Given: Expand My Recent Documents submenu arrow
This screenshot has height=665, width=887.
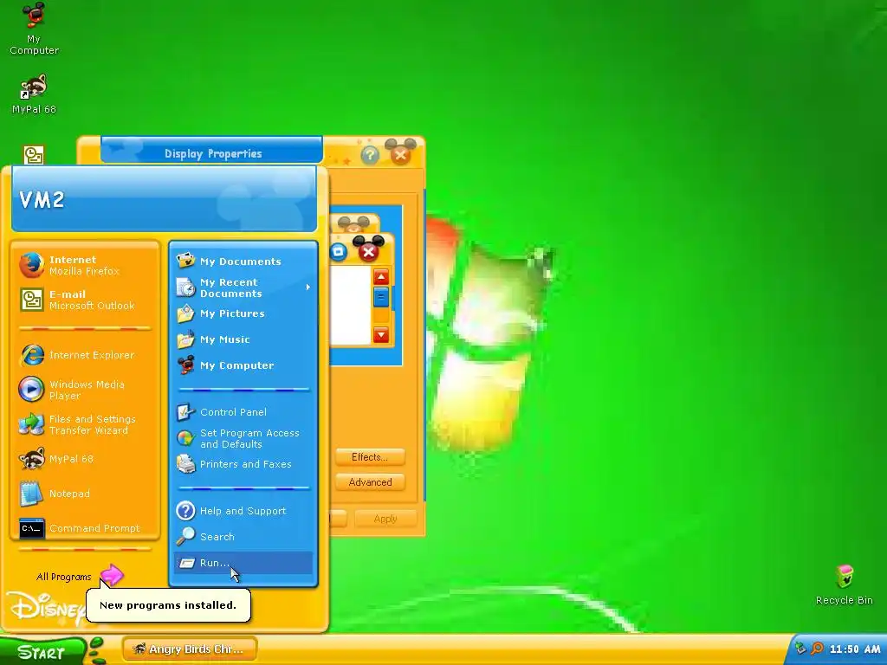Looking at the screenshot, I should pyautogui.click(x=308, y=287).
